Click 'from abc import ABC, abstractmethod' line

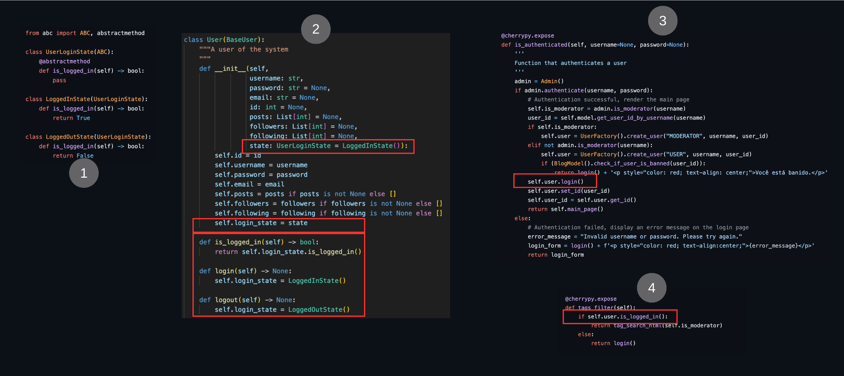point(85,33)
